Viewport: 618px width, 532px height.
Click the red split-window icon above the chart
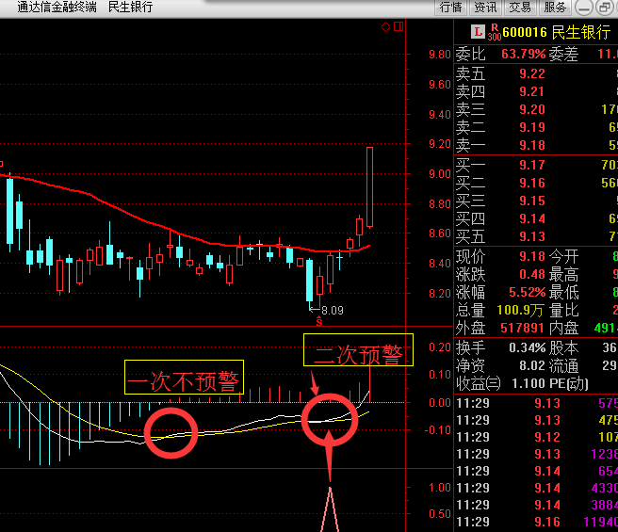coord(398,26)
